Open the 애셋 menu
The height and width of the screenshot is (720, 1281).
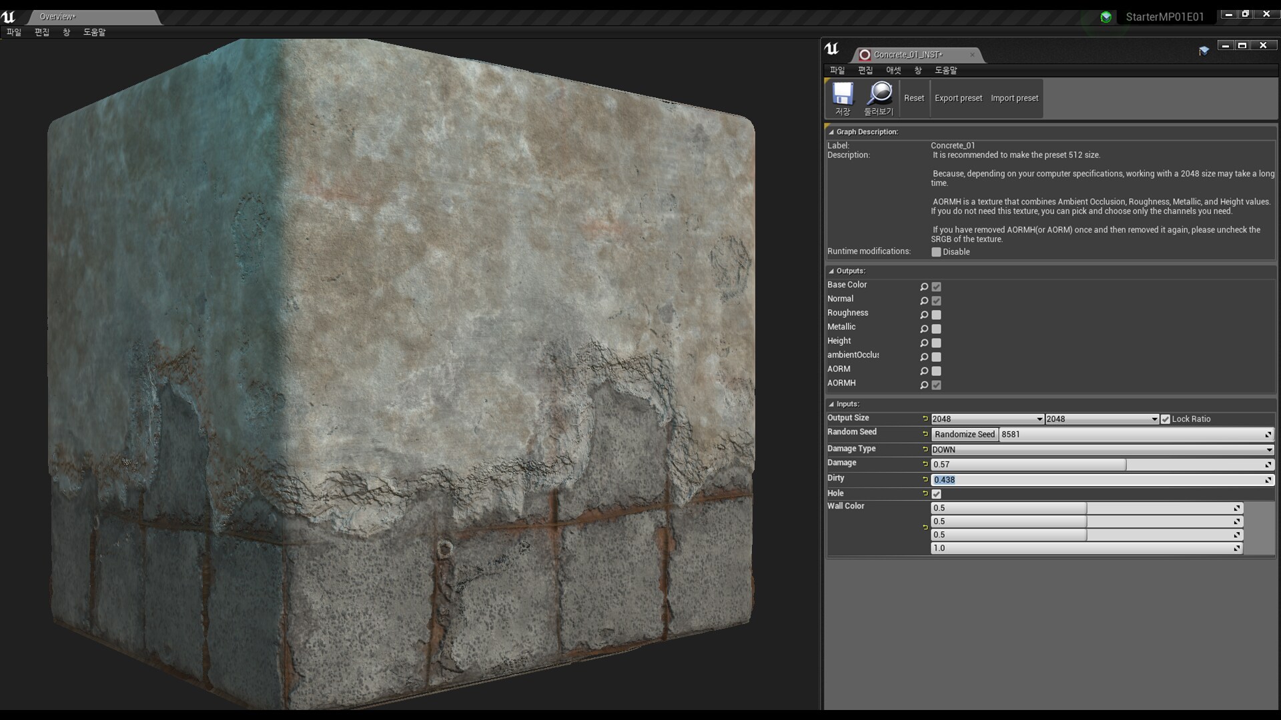click(x=892, y=70)
